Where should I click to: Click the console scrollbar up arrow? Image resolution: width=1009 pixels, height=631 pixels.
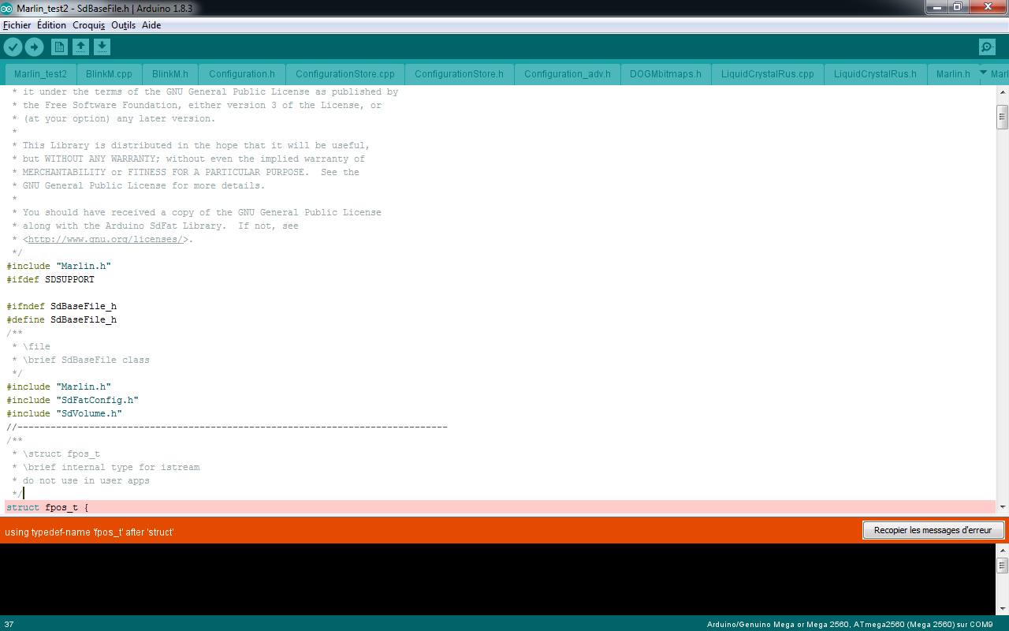point(1002,550)
